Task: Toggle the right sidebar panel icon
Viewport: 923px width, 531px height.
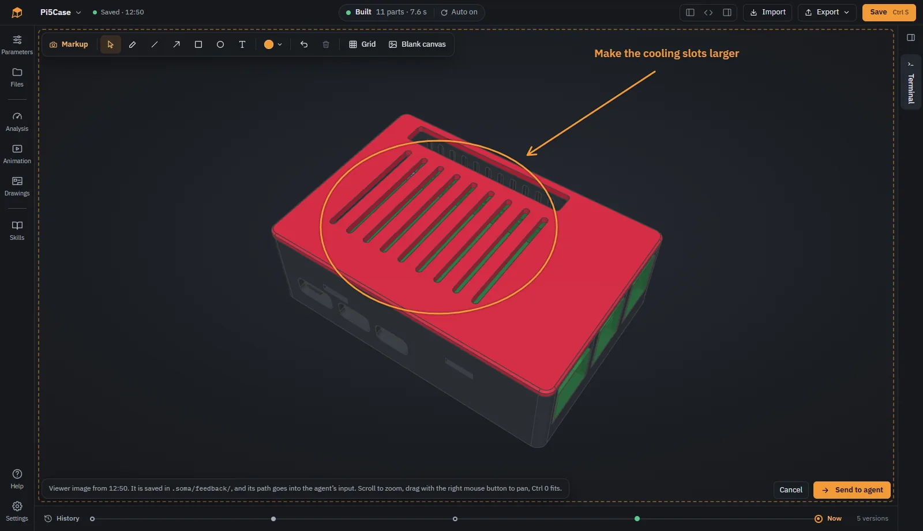Action: (x=911, y=37)
